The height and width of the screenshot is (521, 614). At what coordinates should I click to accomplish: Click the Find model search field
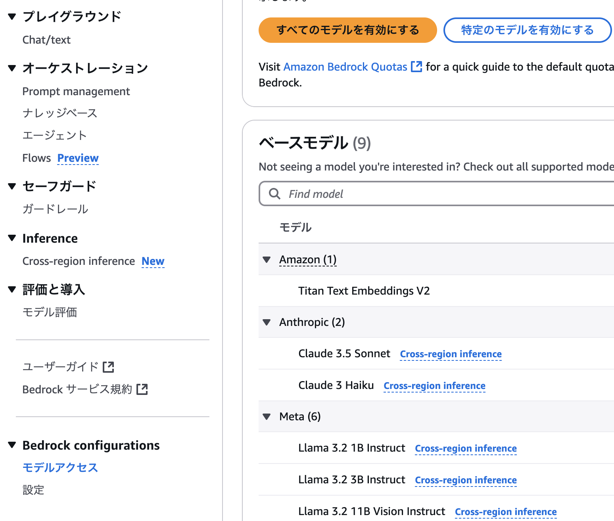coord(436,194)
